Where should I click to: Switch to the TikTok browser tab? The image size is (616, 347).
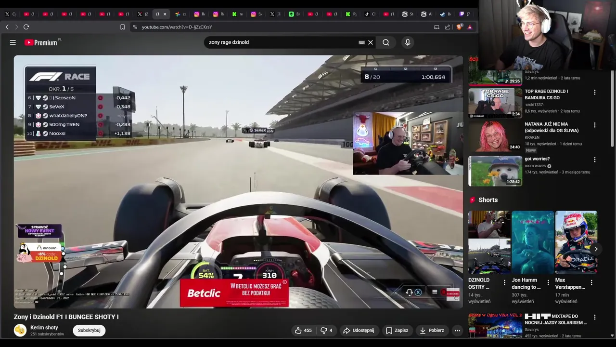(370, 14)
